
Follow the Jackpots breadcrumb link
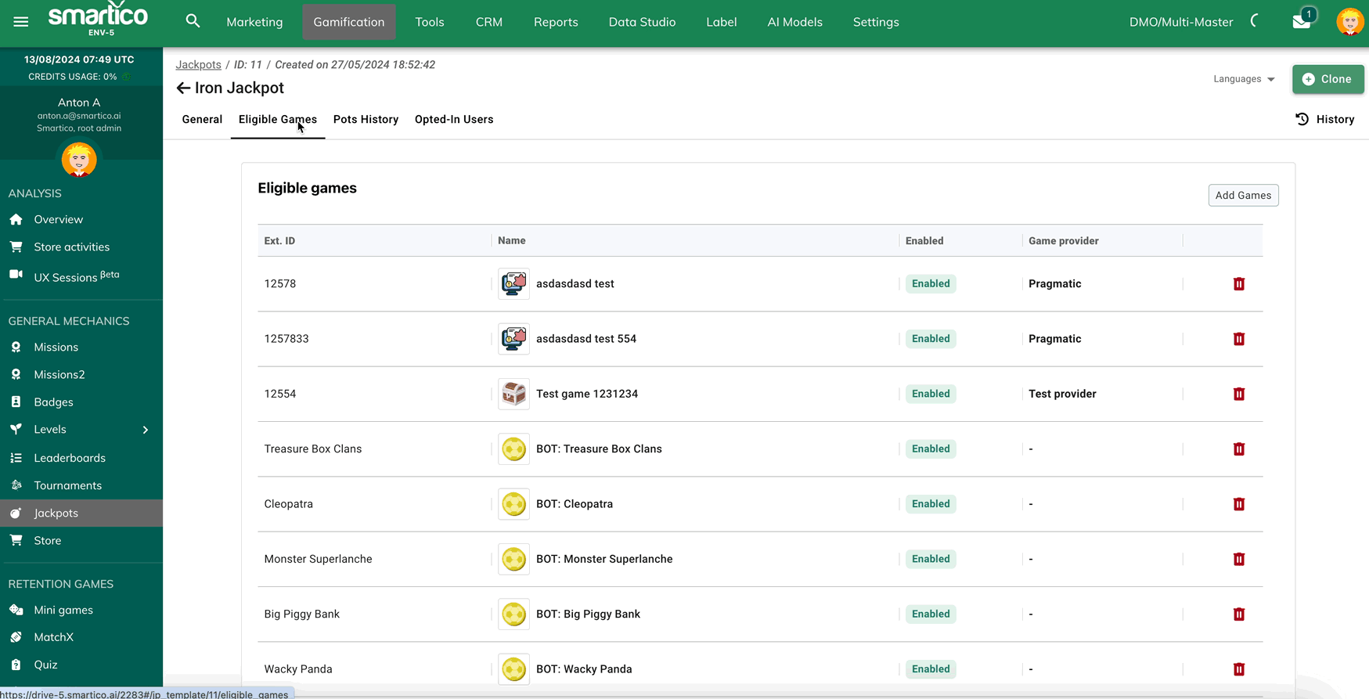click(x=198, y=65)
